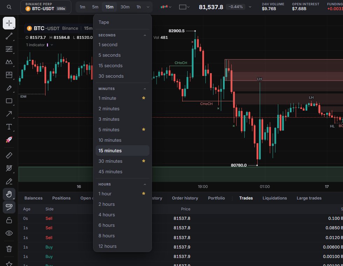Open the candlestick chart type dropdown
343x266 pixels.
pos(166,7)
